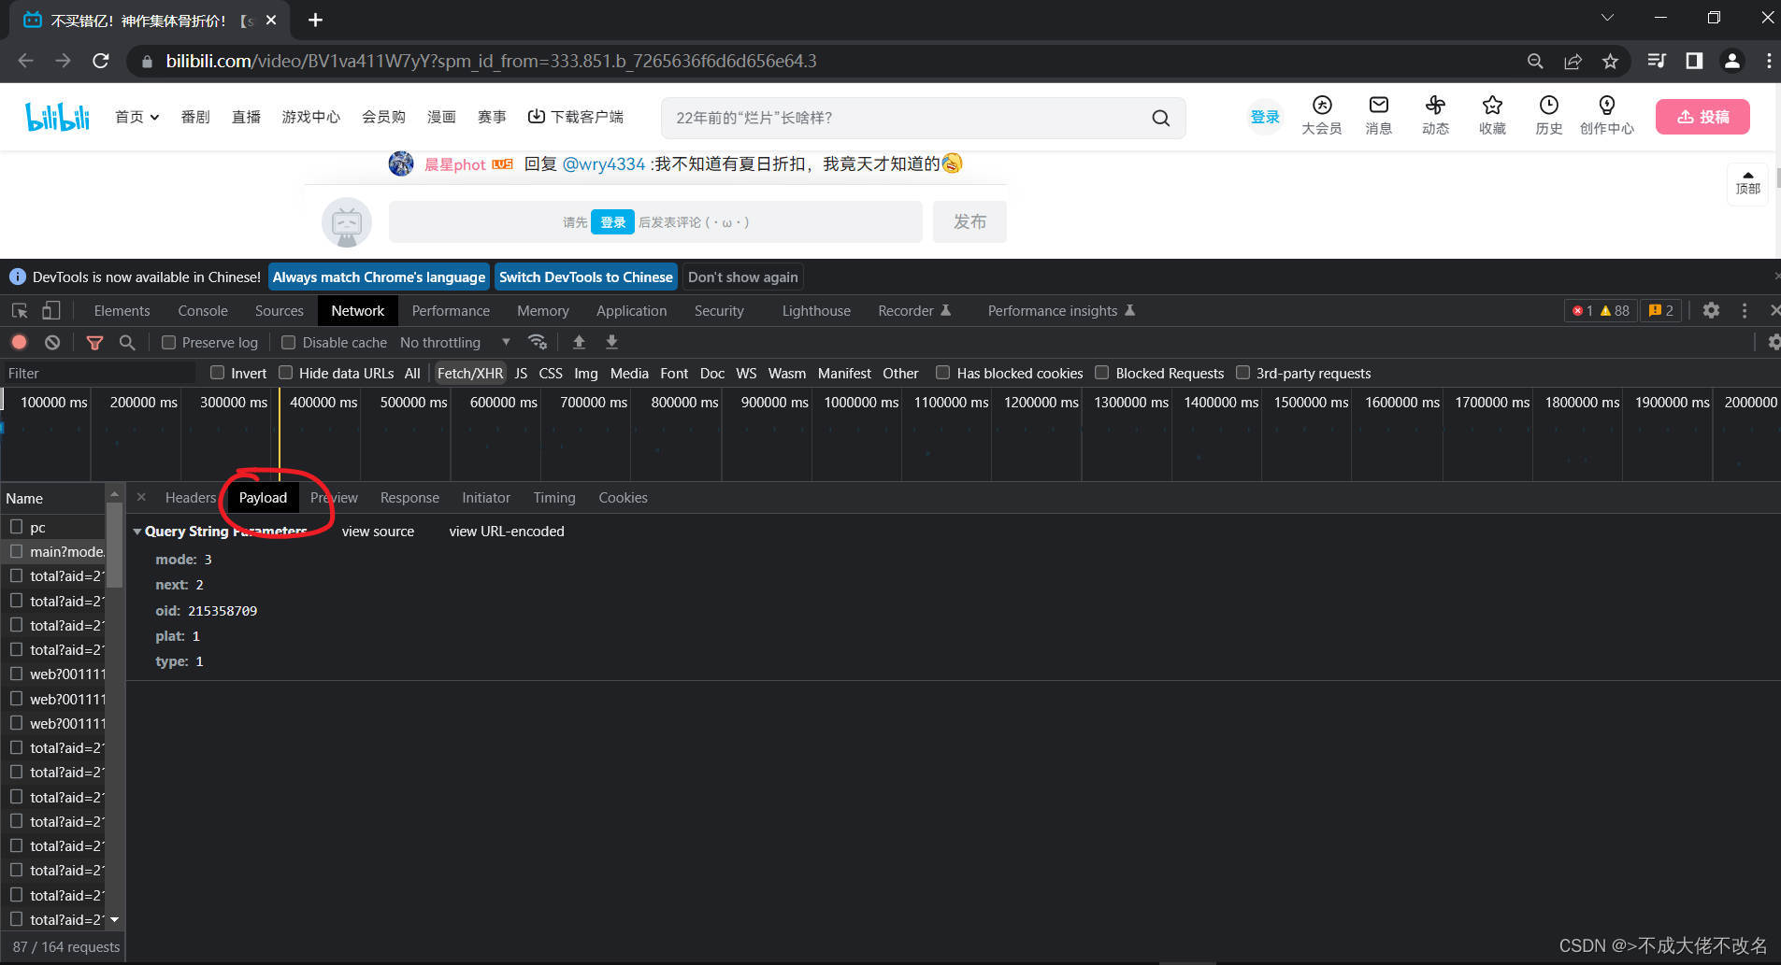Image resolution: width=1781 pixels, height=965 pixels.
Task: Open network conditions wifi icon
Action: (x=538, y=342)
